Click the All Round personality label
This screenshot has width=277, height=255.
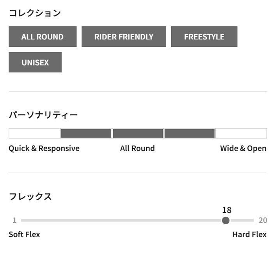pos(137,148)
